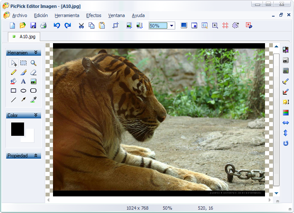Click the vertical scrollbar down arrow
Viewport: 294px width, 213px height.
coord(276,193)
